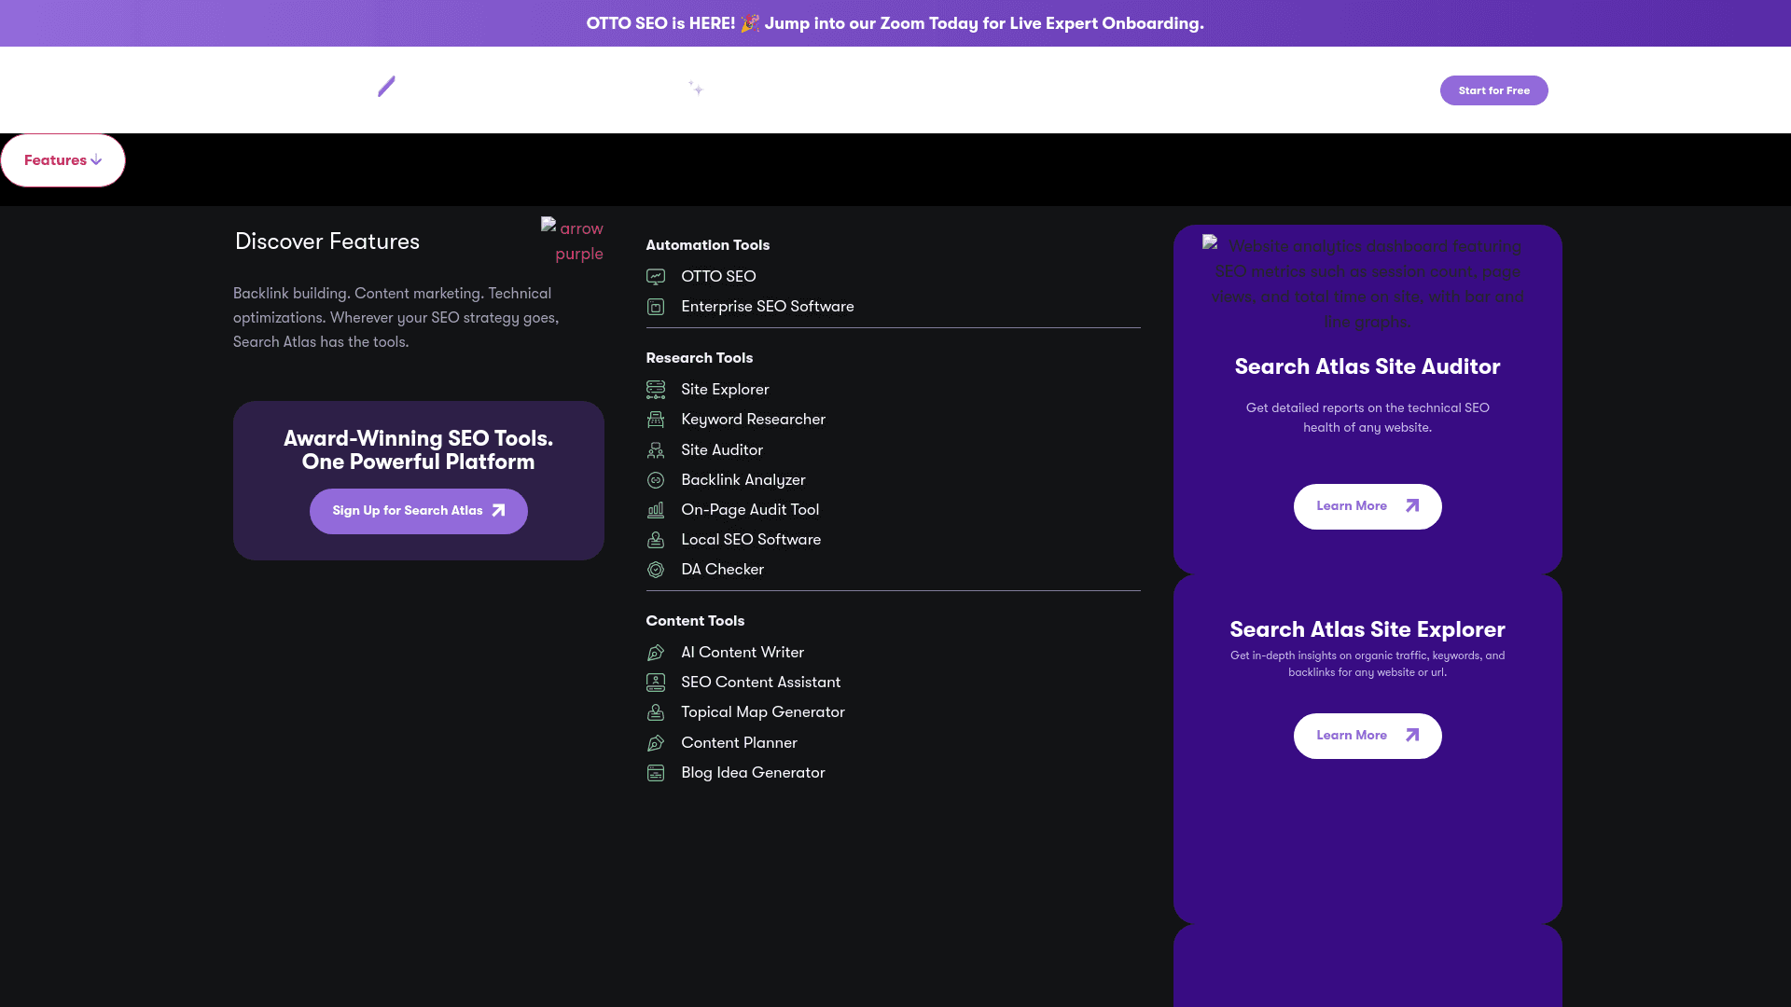Click the Local SEO Software icon
Screen dimensions: 1791x1007
click(x=656, y=540)
